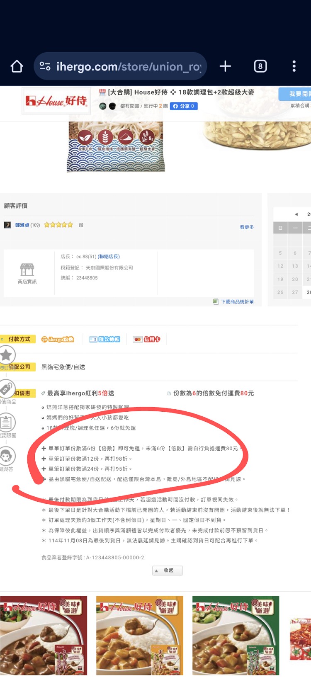Open the tab switcher showing 8 tabs
The width and height of the screenshot is (311, 692).
260,66
